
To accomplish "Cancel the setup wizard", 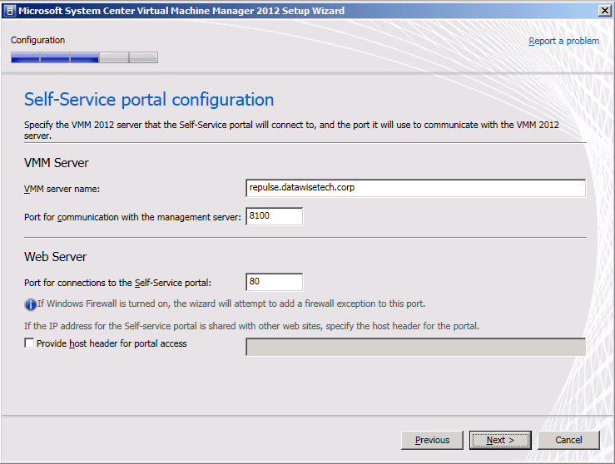I will (568, 440).
